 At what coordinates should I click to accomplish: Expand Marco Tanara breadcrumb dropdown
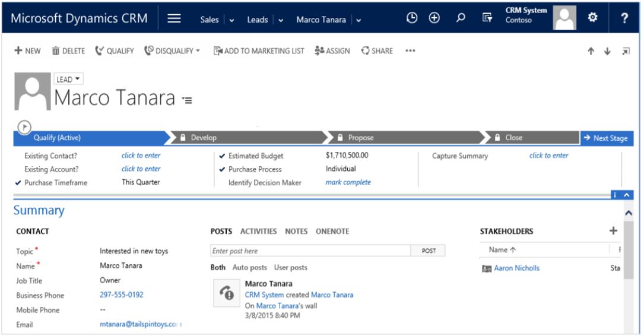(358, 20)
